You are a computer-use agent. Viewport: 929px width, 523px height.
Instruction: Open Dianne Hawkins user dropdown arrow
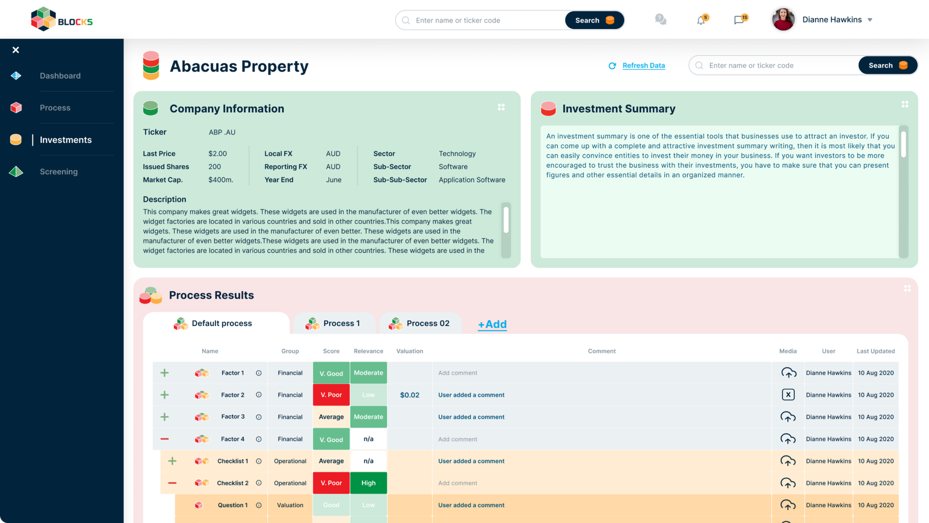pyautogui.click(x=870, y=20)
